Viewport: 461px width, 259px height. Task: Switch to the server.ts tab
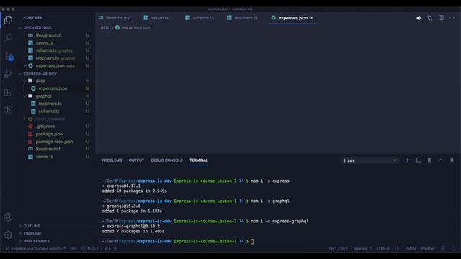coord(156,18)
